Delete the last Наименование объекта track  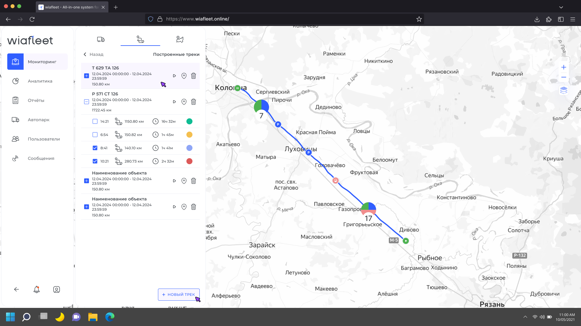coord(194,207)
